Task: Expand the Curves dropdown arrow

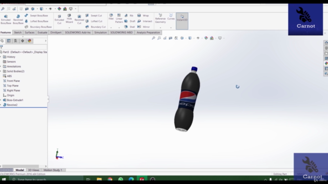Action: point(171,28)
